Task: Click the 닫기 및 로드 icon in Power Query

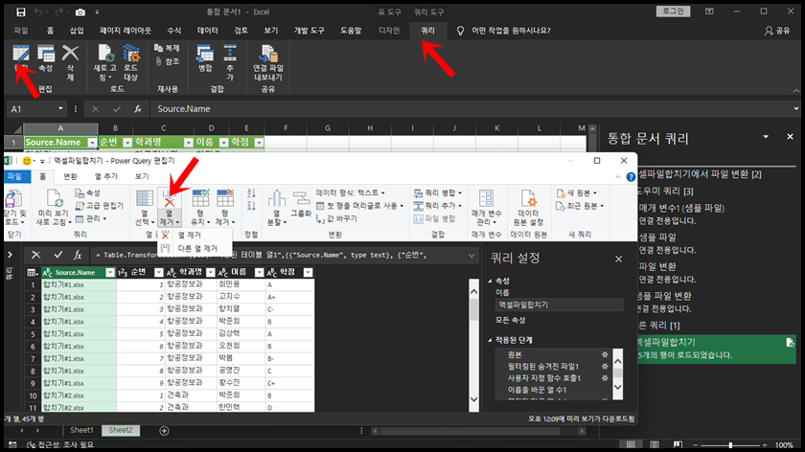Action: pos(13,207)
